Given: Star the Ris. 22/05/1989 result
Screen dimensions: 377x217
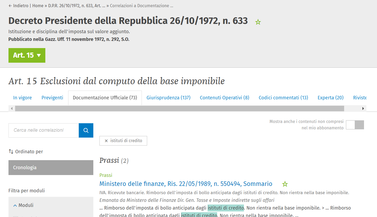Looking at the screenshot, I should [x=285, y=184].
